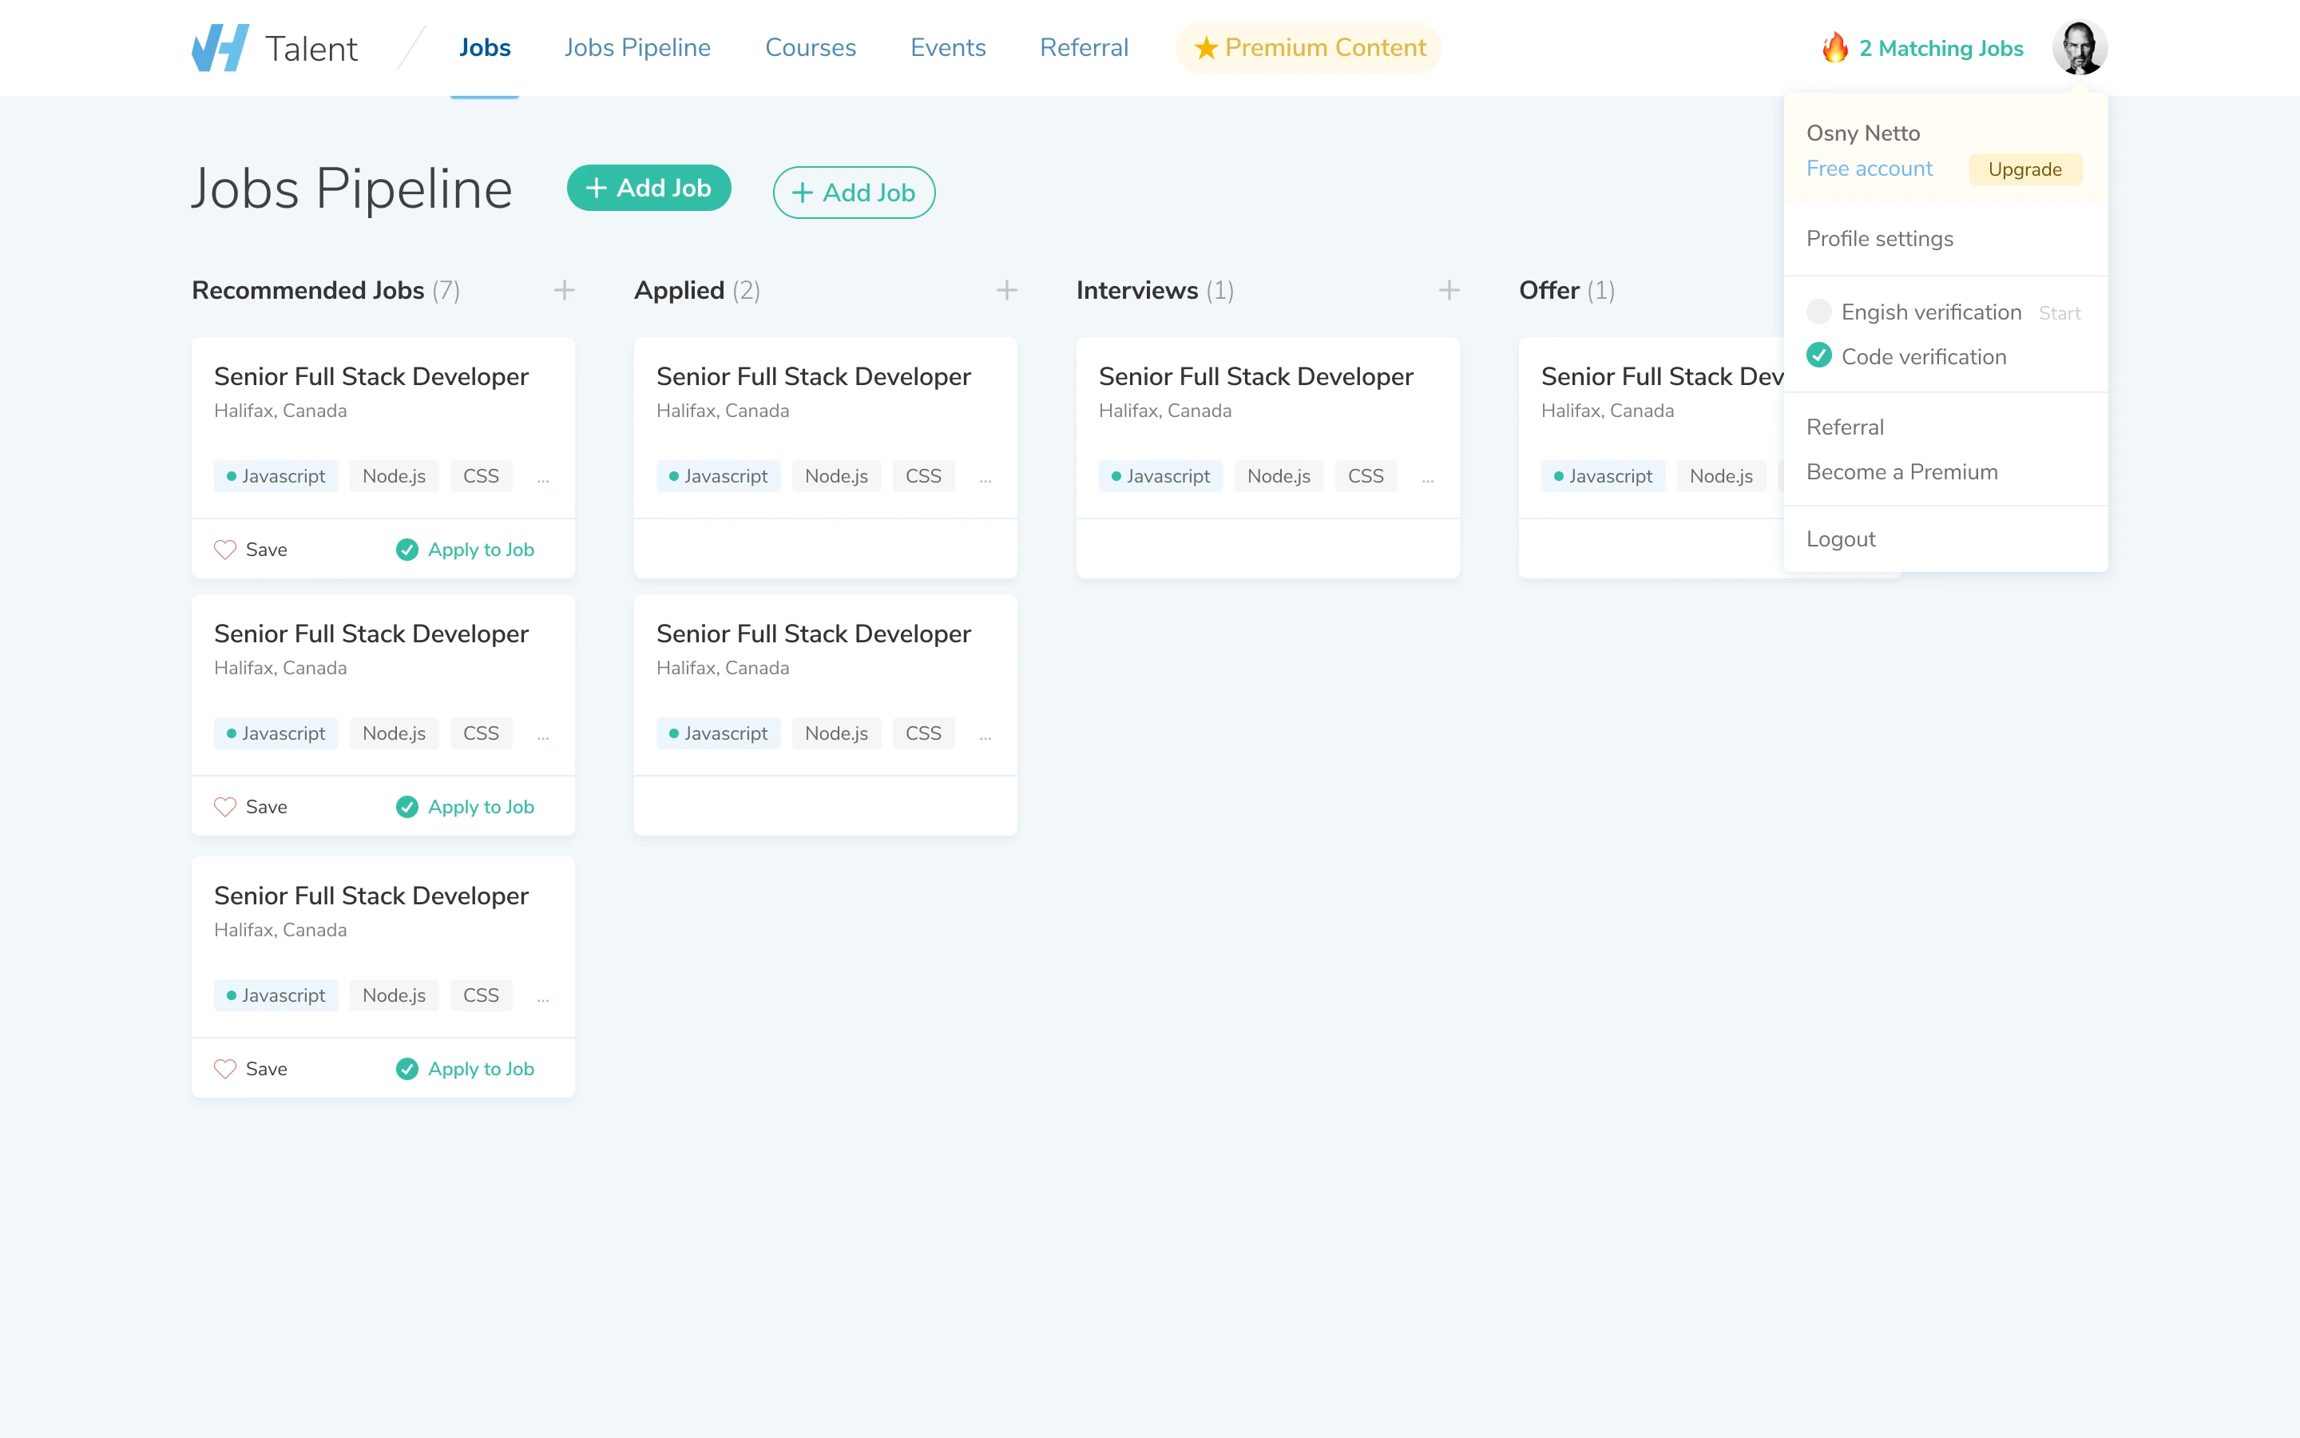Image resolution: width=2300 pixels, height=1438 pixels.
Task: Click the plus icon on Applied column
Action: click(1006, 290)
